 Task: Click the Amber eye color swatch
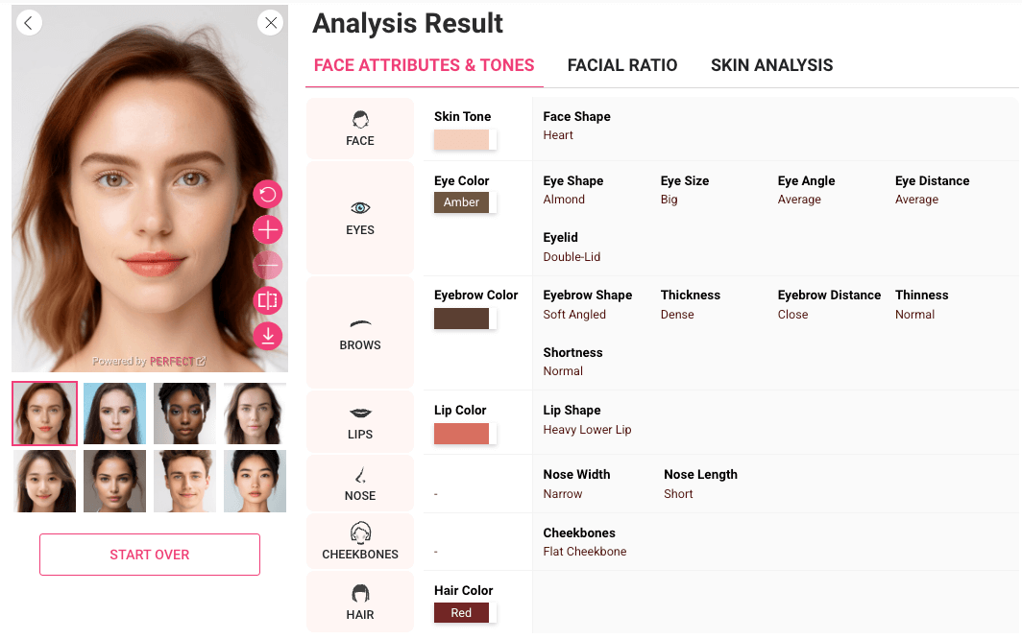462,202
